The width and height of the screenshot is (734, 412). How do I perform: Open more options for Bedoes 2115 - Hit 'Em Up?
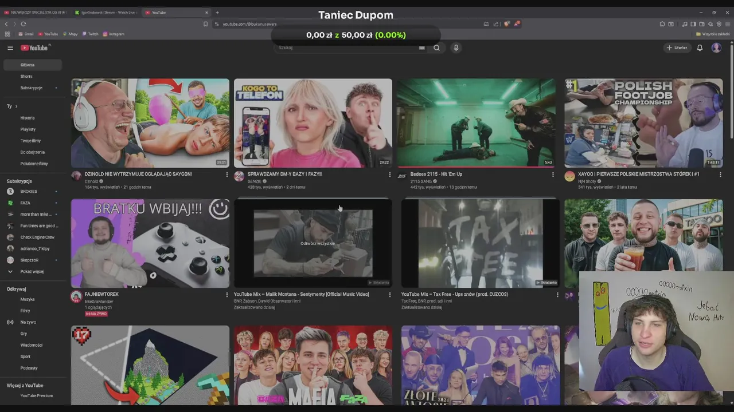tap(553, 175)
